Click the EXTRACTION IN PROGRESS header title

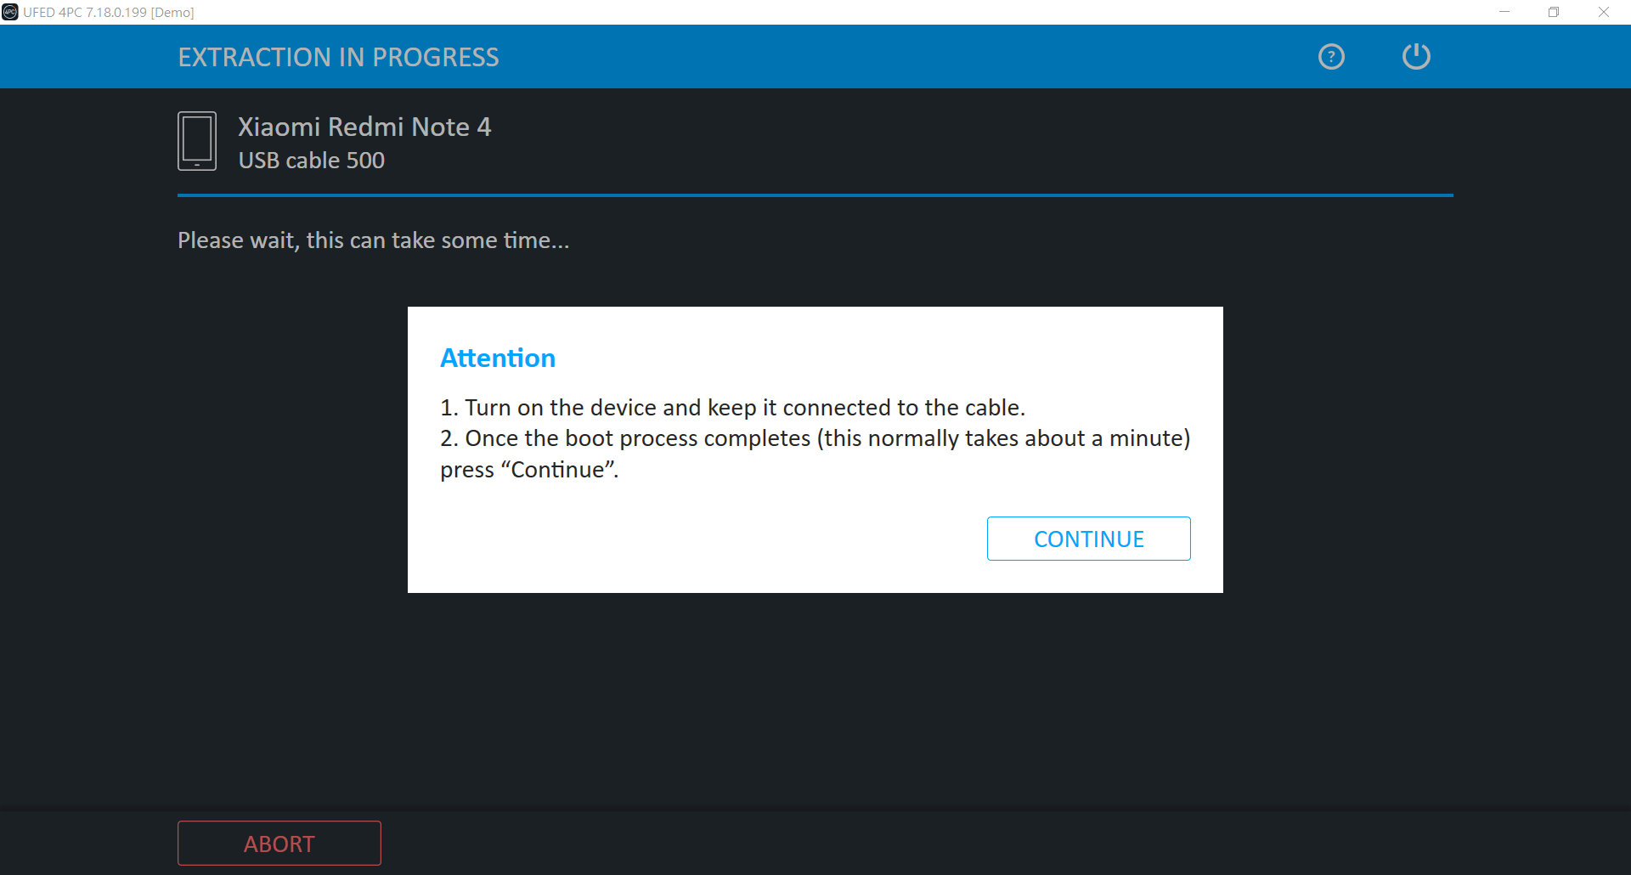coord(338,57)
